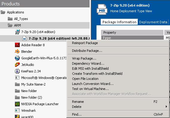Click the NVIDIA Package Launcher icon
Viewport: 170px width, 118px height.
[x=17, y=104]
